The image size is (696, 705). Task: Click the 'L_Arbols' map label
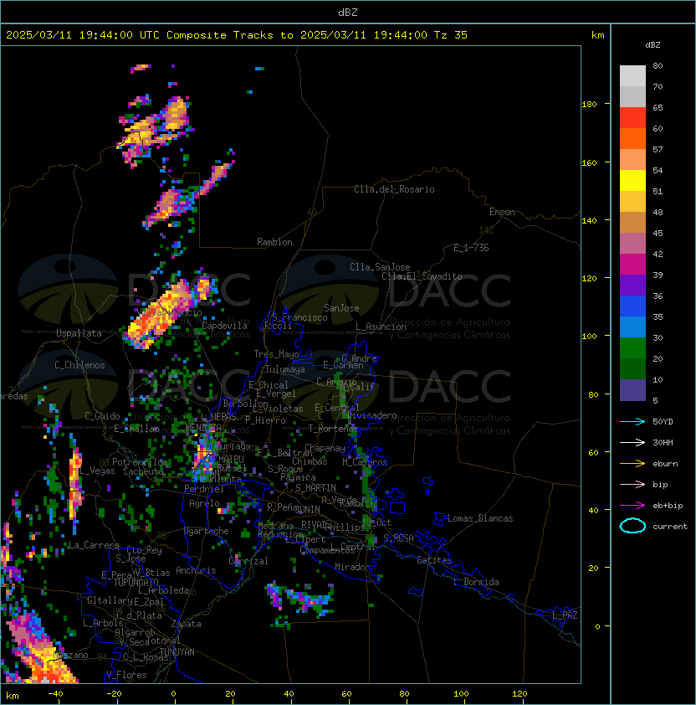pyautogui.click(x=104, y=623)
